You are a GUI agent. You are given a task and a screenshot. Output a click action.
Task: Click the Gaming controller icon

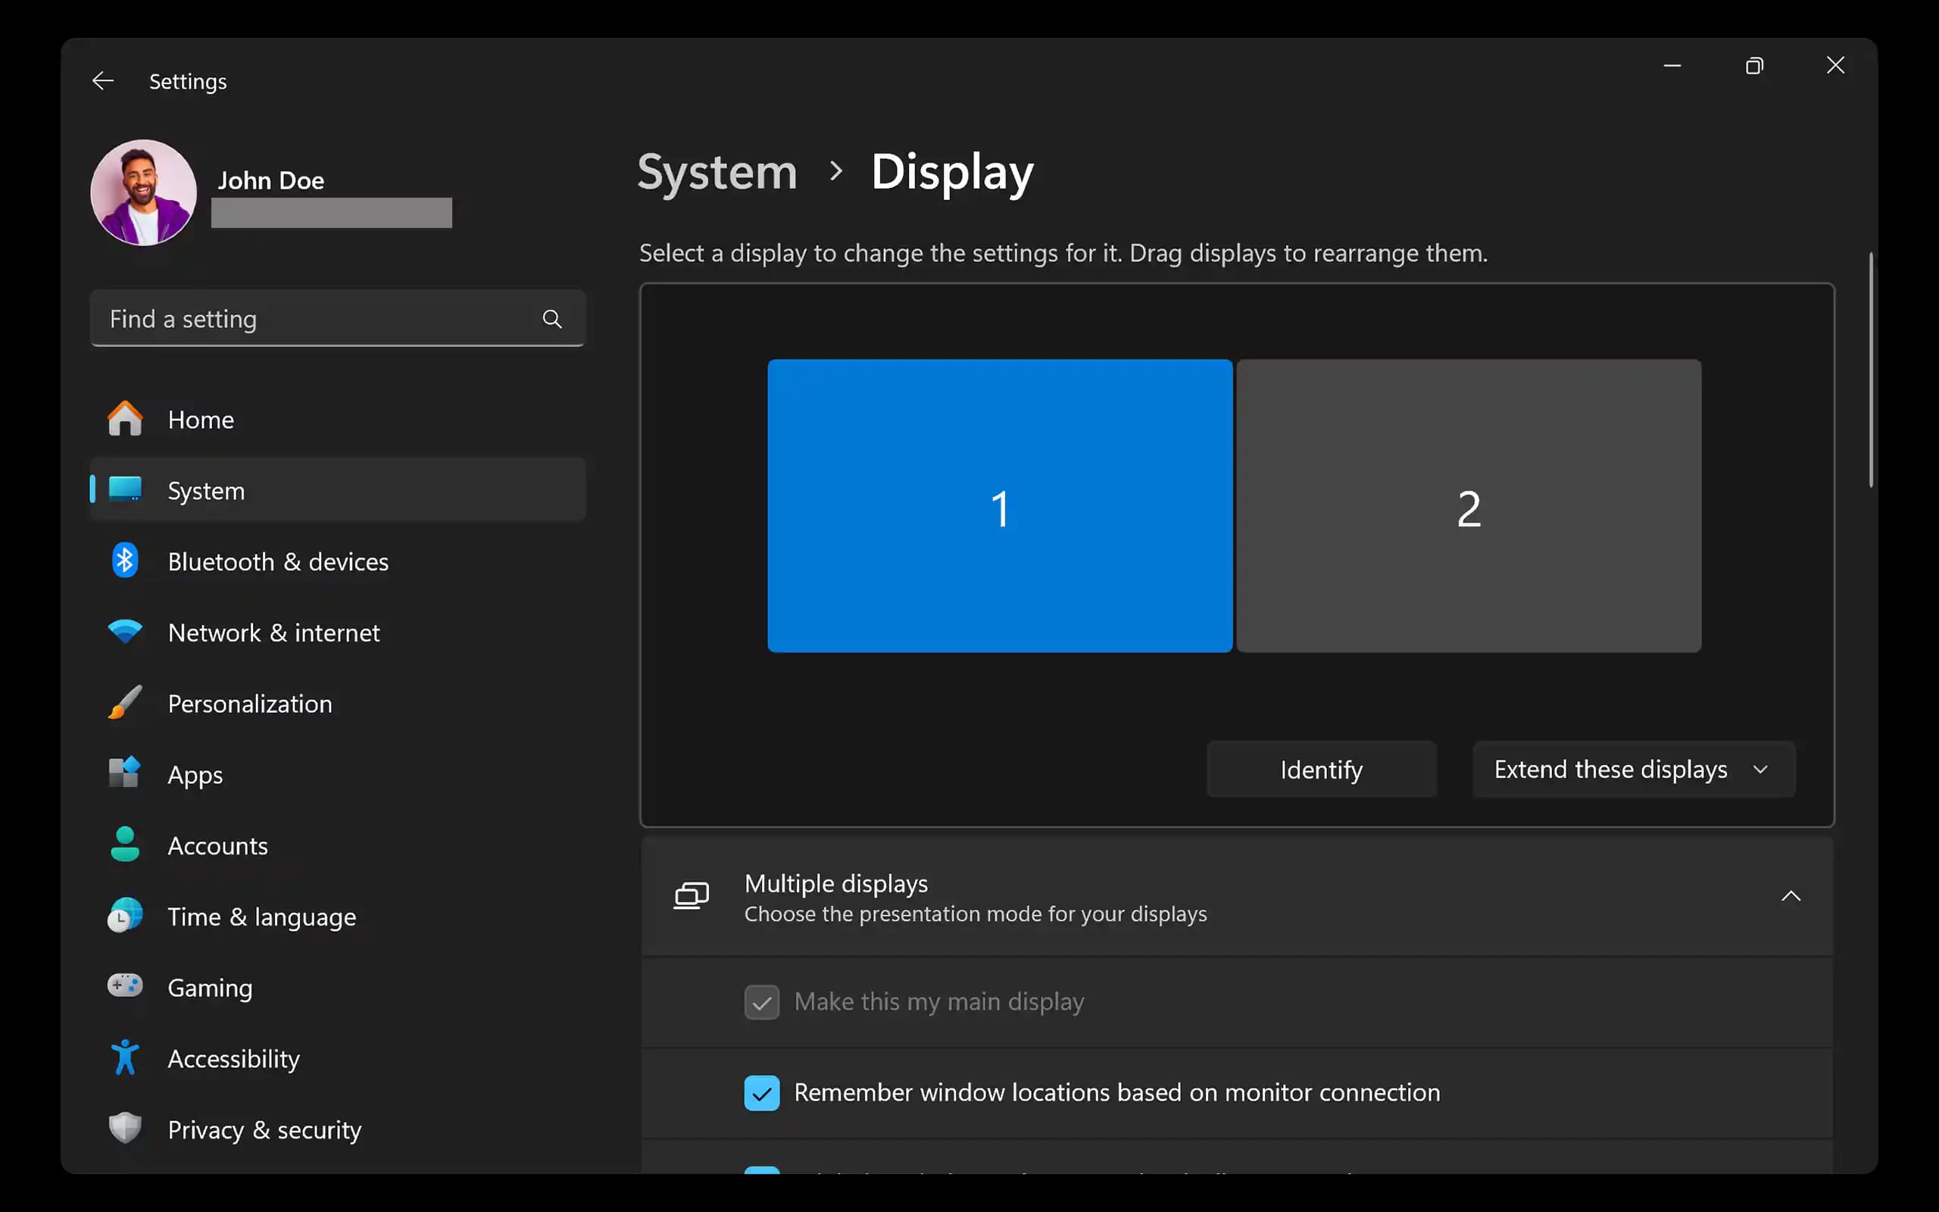coord(125,986)
